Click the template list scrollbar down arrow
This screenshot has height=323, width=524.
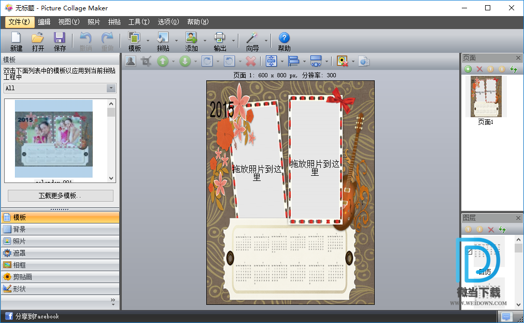(x=111, y=178)
